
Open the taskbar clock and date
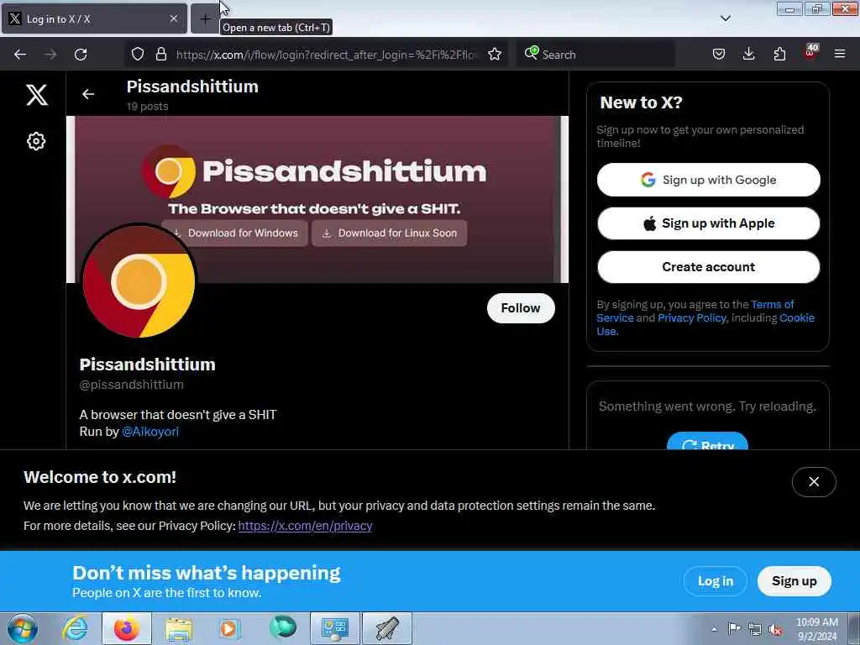pos(817,629)
